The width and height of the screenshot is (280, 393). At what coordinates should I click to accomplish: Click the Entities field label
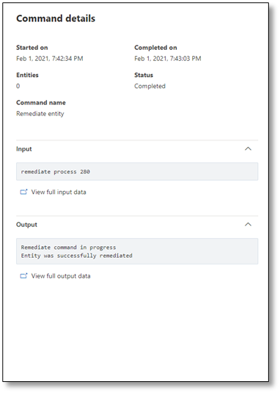pyautogui.click(x=27, y=75)
